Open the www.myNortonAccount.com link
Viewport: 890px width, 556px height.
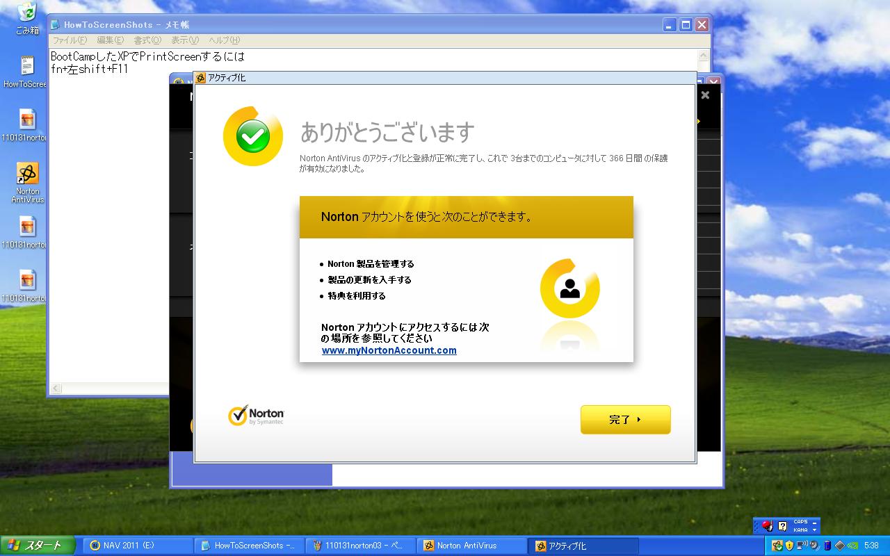point(389,350)
